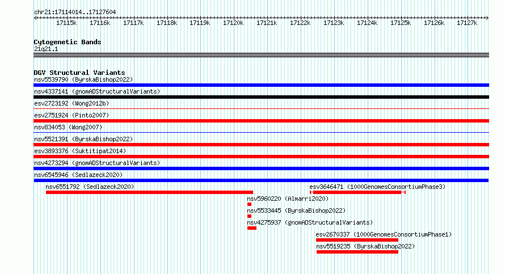This screenshot has width=505, height=274.
Task: Click the 17115k ruler position
Action: tap(66, 23)
